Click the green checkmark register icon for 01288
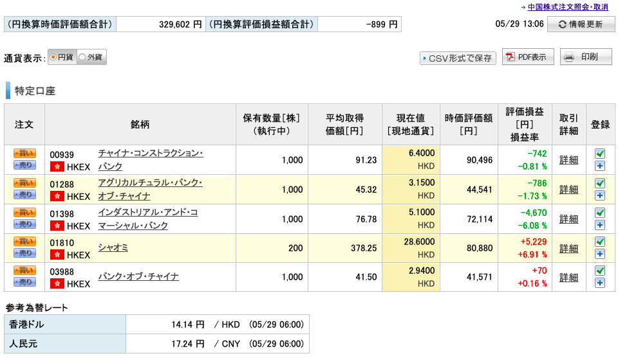This screenshot has height=358, width=618. 600,183
